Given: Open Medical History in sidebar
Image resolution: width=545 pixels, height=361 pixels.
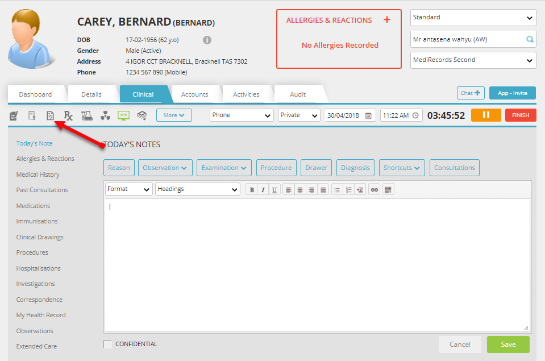Looking at the screenshot, I should tap(38, 175).
